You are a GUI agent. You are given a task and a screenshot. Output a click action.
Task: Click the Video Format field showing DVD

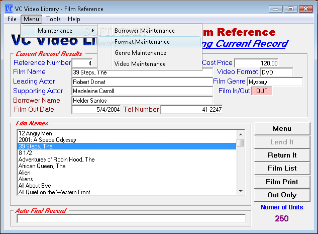click(277, 72)
